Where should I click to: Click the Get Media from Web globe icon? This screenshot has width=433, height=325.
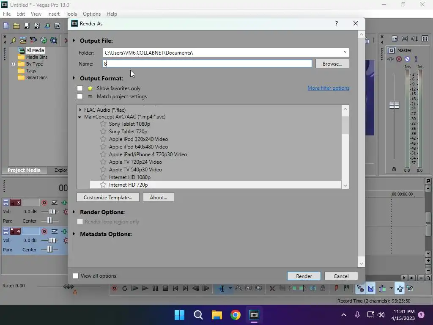pyautogui.click(x=44, y=40)
